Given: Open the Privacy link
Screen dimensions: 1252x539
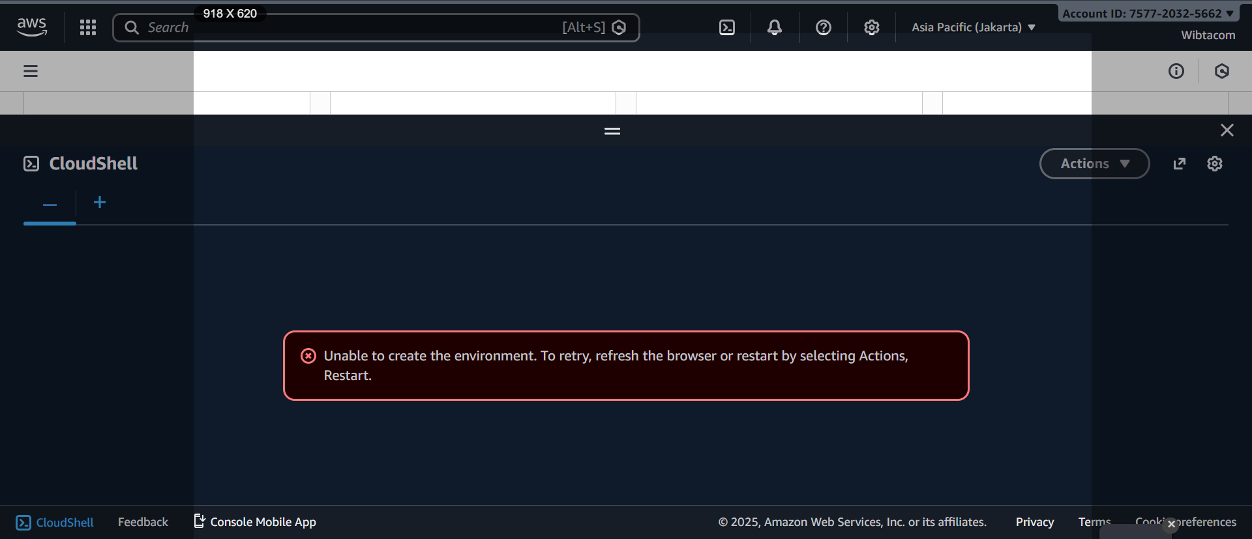Looking at the screenshot, I should pos(1034,522).
